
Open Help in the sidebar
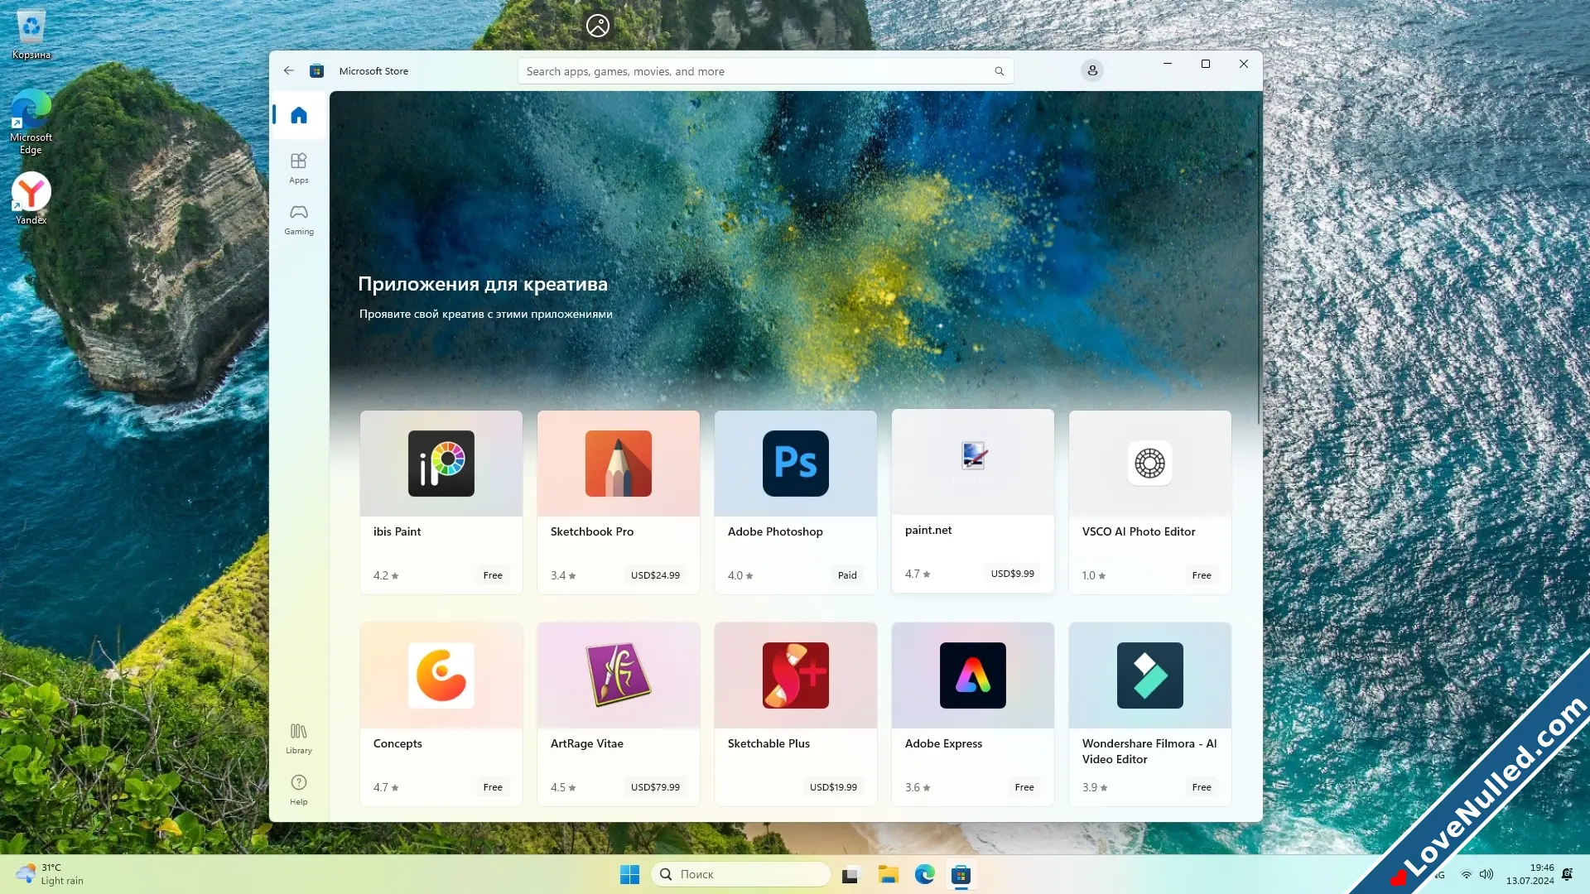[x=299, y=790]
